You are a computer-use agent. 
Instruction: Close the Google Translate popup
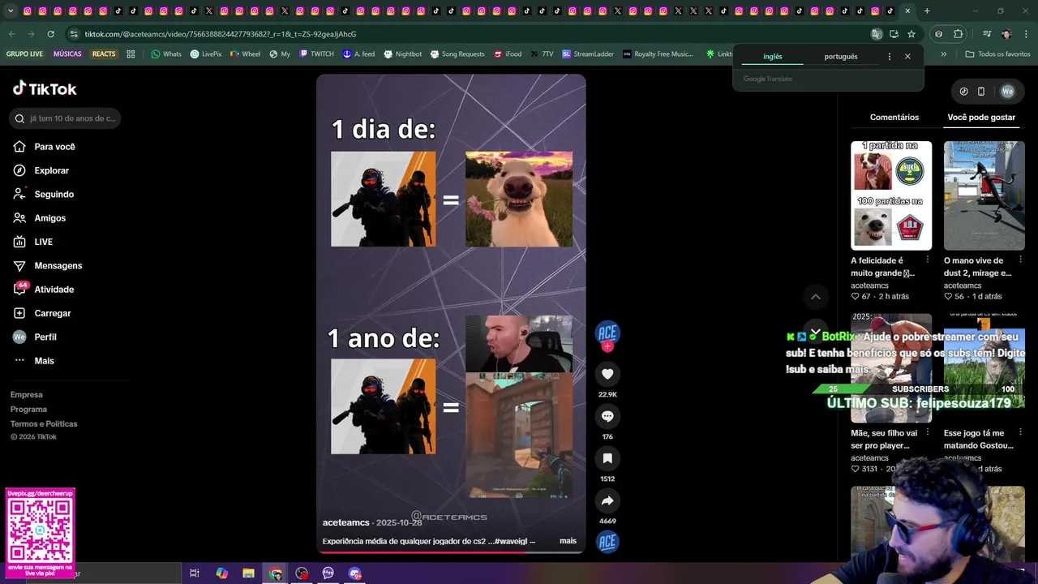907,57
